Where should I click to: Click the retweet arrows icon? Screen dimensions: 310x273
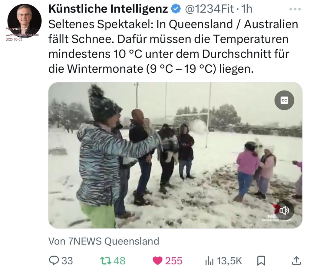point(106,261)
